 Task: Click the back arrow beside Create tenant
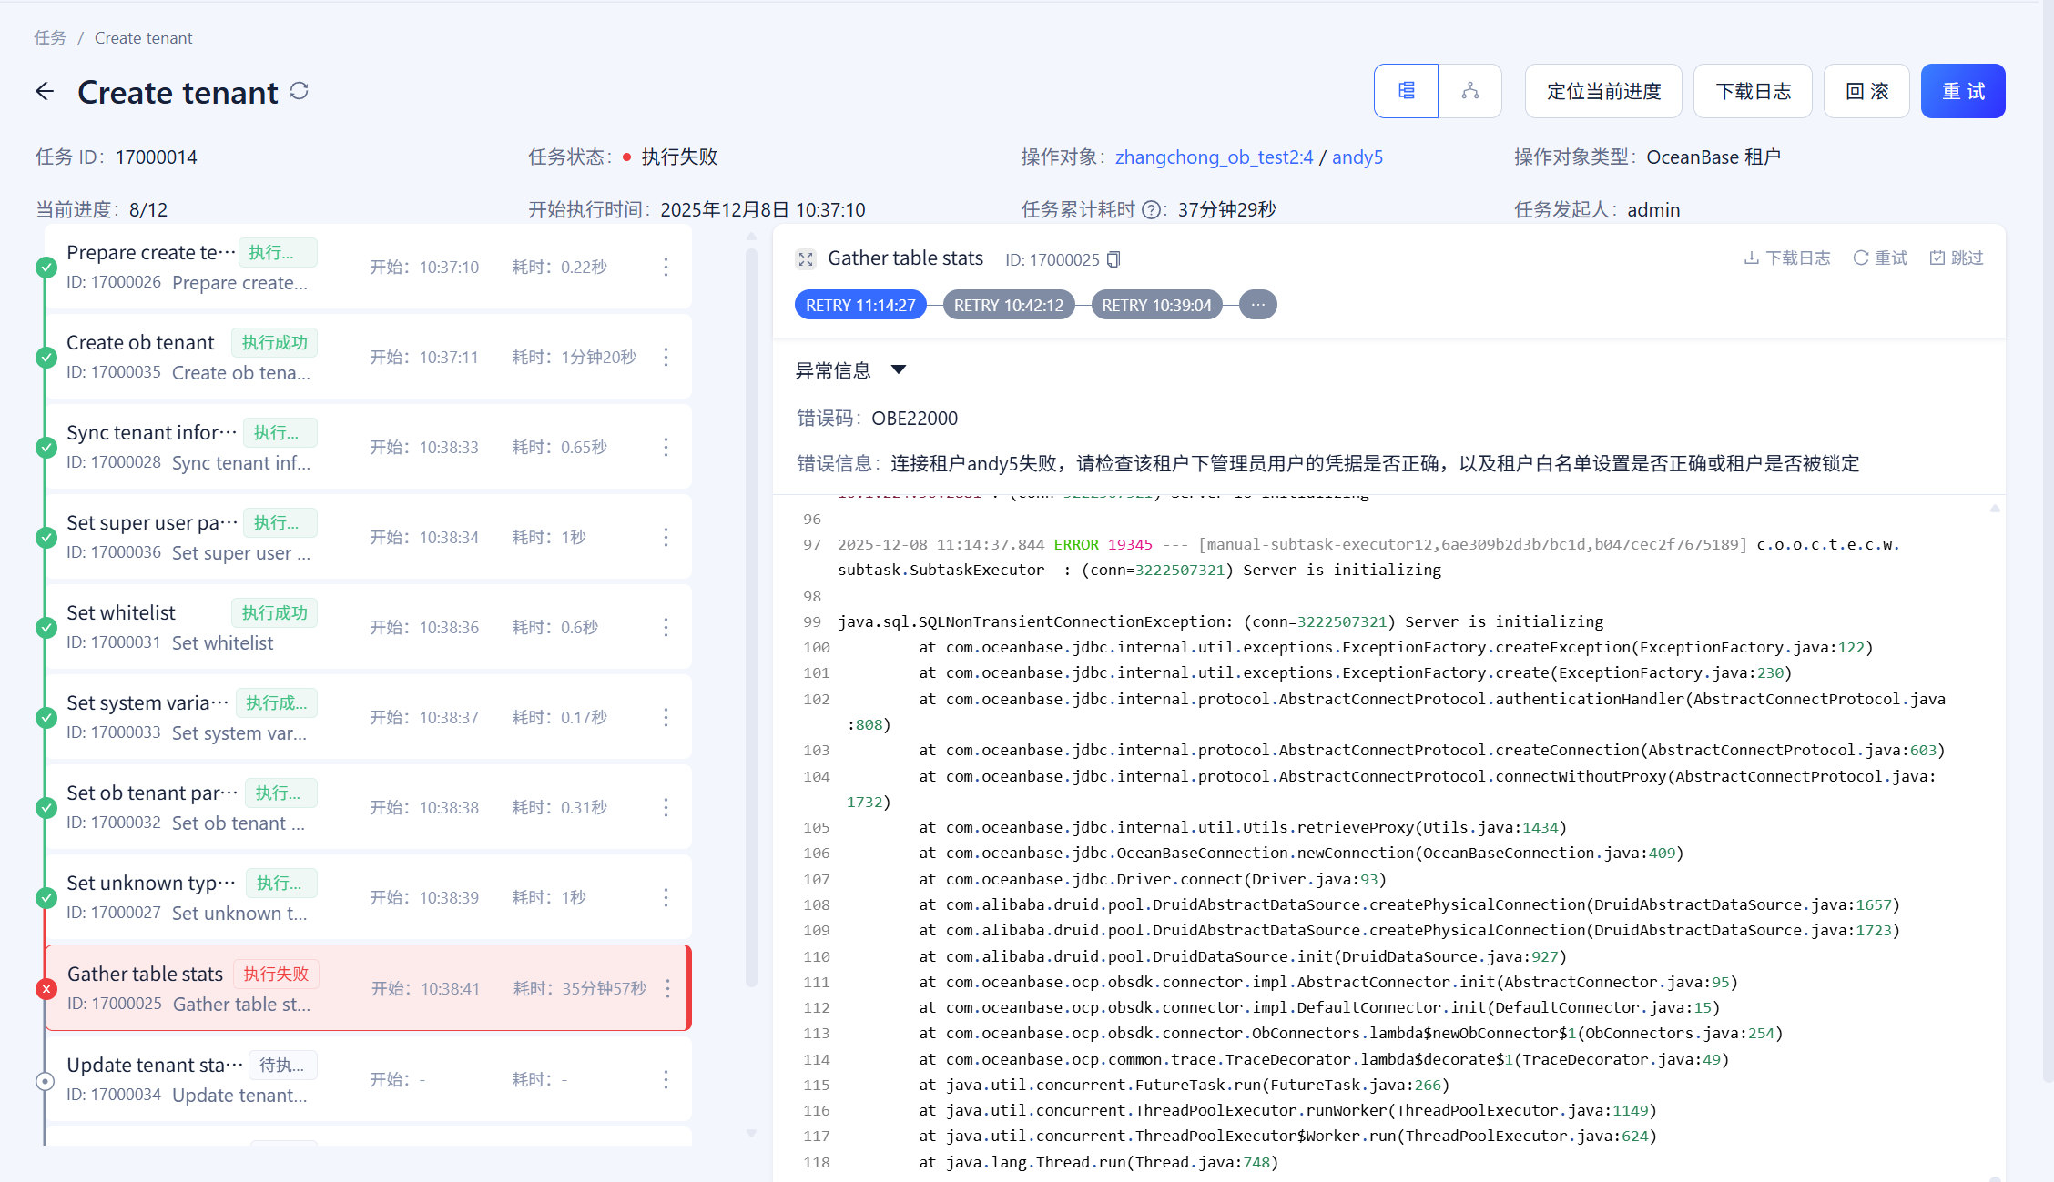(x=45, y=91)
